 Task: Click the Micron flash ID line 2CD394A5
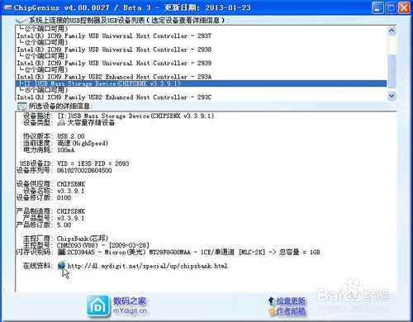pyautogui.click(x=193, y=252)
